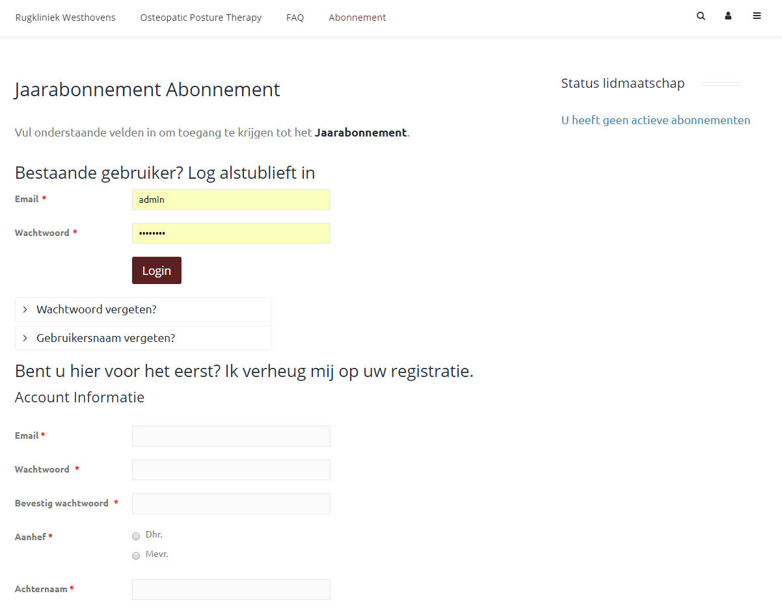Image resolution: width=782 pixels, height=611 pixels.
Task: Select the Dhr. radio button
Action: pyautogui.click(x=136, y=536)
